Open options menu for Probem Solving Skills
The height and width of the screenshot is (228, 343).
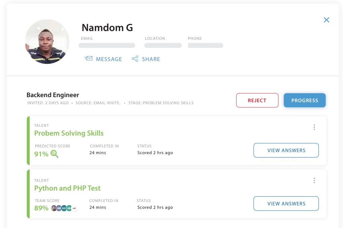[x=314, y=127]
